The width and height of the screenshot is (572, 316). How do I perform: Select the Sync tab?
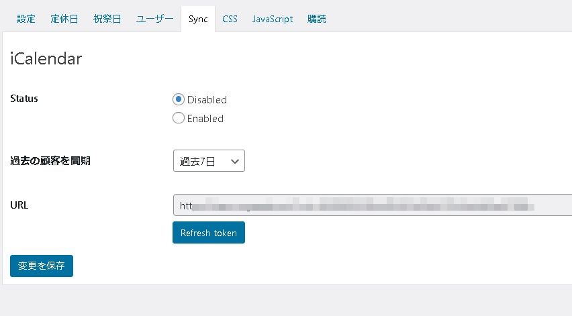[x=198, y=19]
